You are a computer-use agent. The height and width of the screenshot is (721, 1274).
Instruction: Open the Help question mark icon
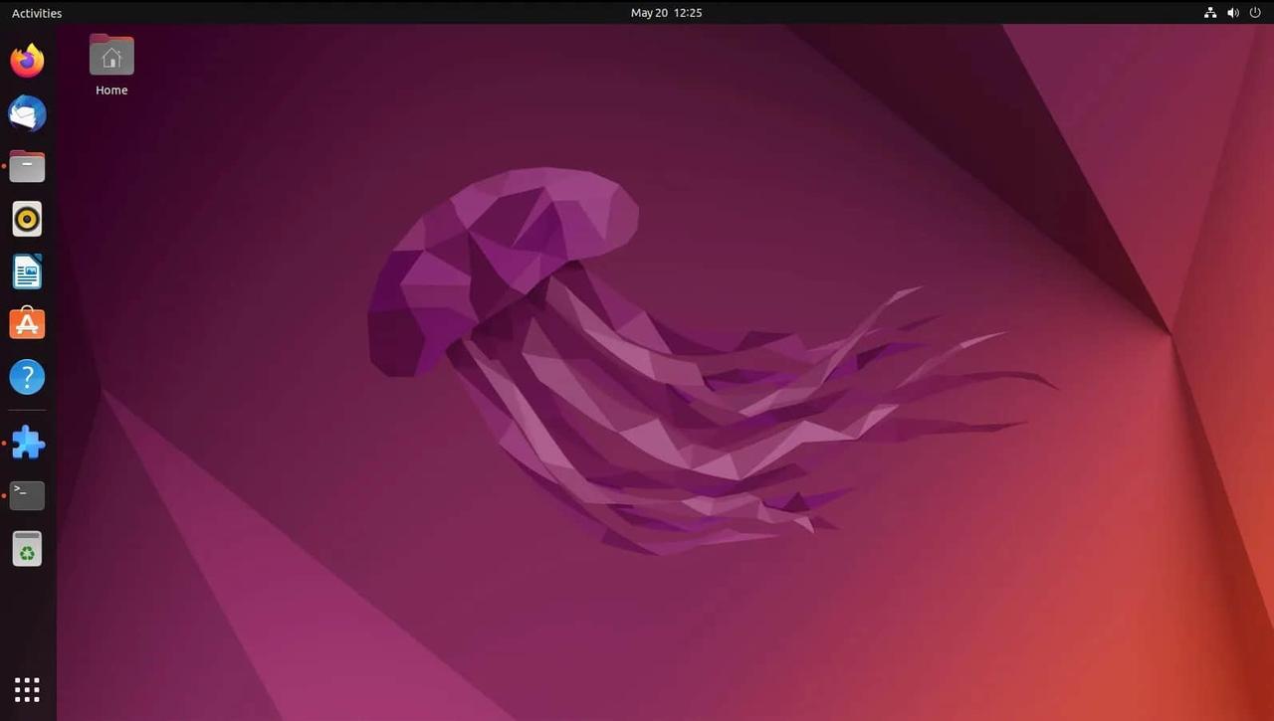[x=27, y=377]
